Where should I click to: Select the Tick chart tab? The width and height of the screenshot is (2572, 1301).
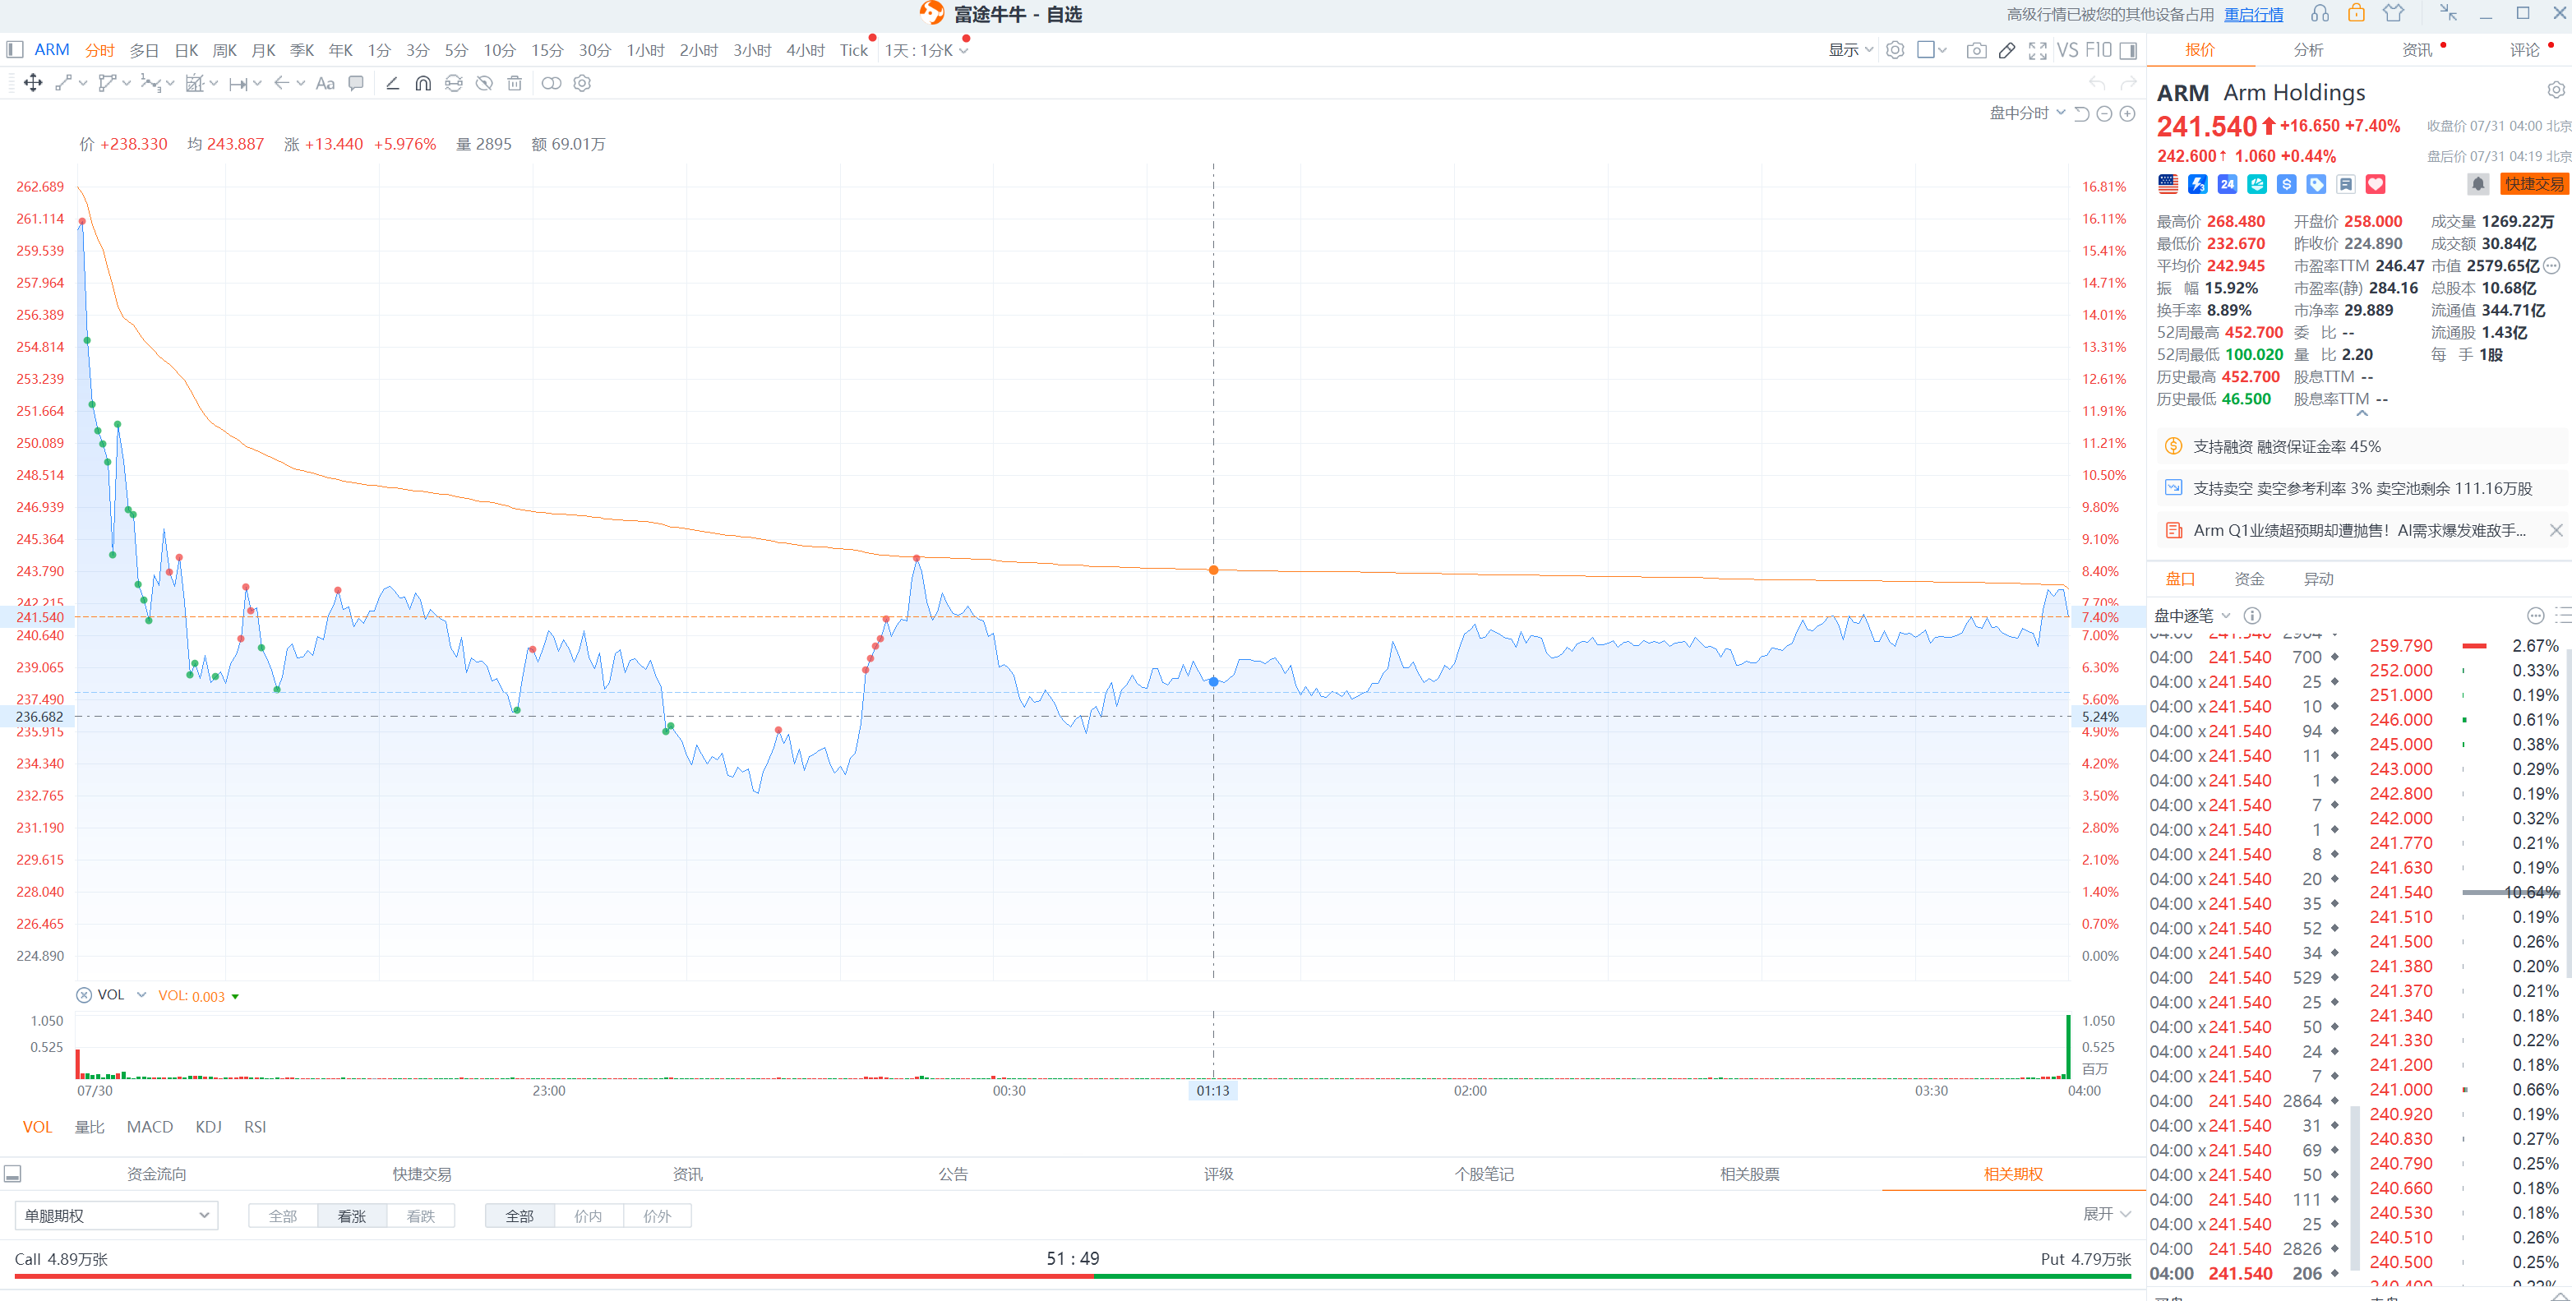854,50
